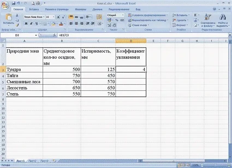Open the text orientation options
This screenshot has width=232, height=168.
click(88, 17)
